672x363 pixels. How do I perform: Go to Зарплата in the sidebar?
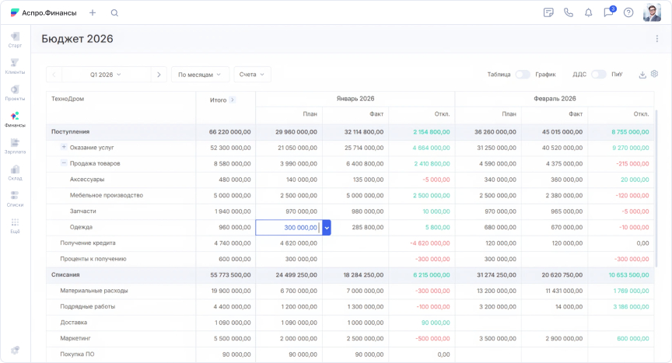point(15,146)
